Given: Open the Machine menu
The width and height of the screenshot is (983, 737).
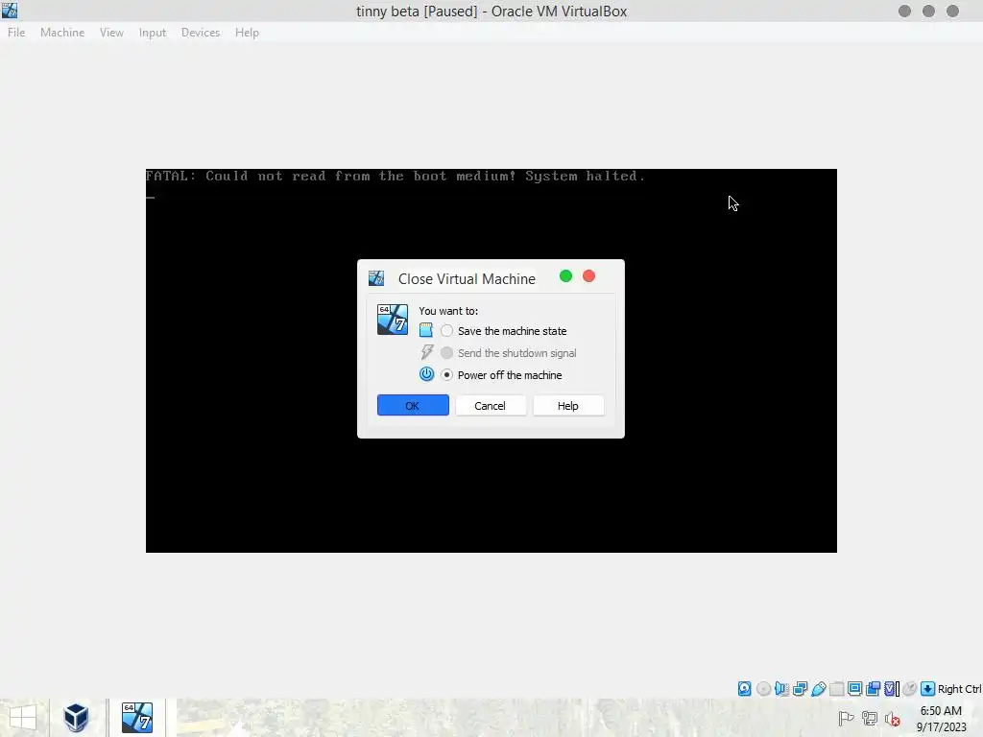Looking at the screenshot, I should coord(62,33).
